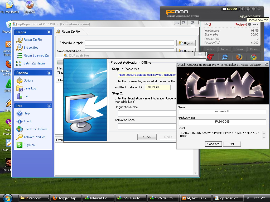Collapse the Repair panel header

[49, 32]
